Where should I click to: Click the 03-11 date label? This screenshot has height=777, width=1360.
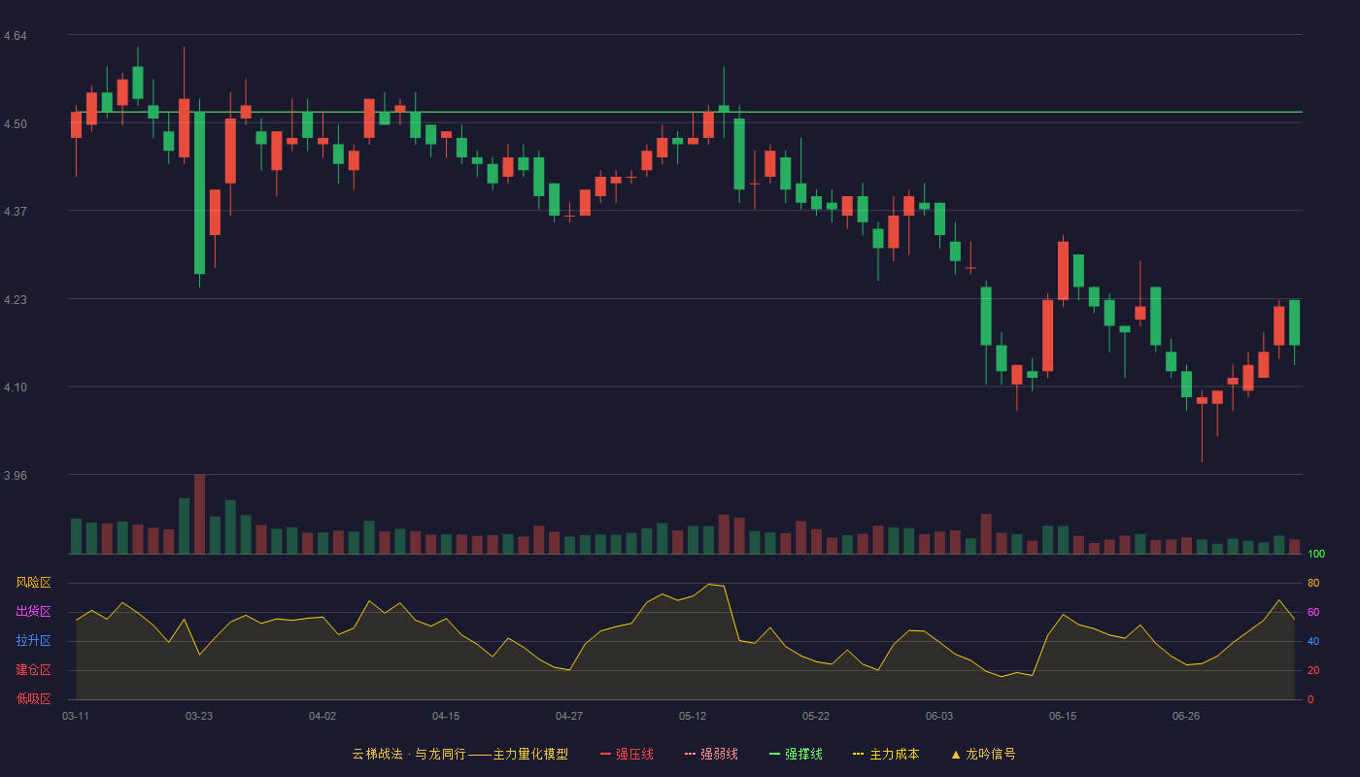(76, 716)
